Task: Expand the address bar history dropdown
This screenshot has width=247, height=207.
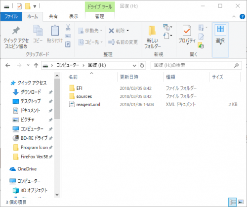Action: point(134,66)
